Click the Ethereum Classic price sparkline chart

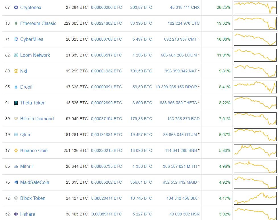pos(255,23)
